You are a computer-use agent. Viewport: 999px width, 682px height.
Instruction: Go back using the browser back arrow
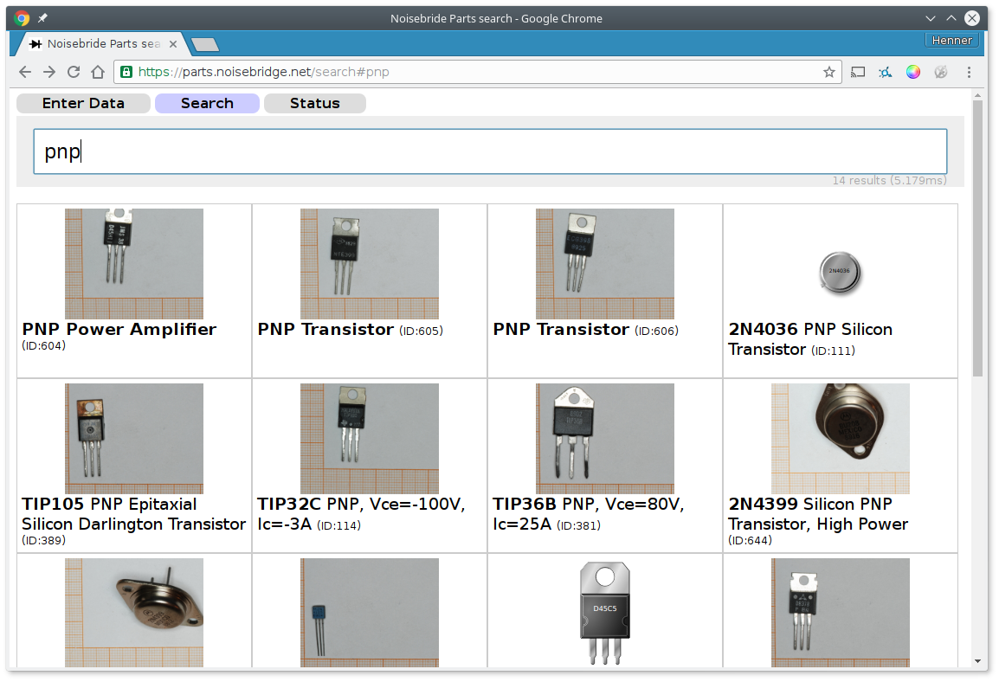pyautogui.click(x=25, y=72)
